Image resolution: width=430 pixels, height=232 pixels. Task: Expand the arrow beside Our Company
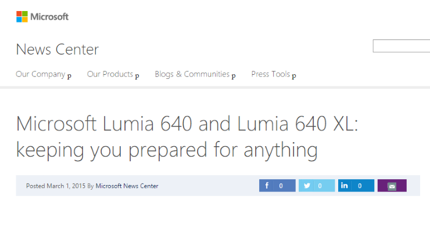coord(69,75)
